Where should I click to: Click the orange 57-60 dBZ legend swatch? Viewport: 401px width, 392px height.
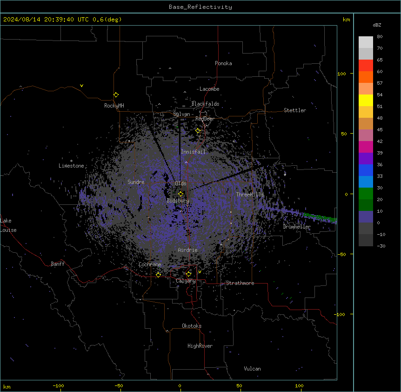tap(366, 77)
